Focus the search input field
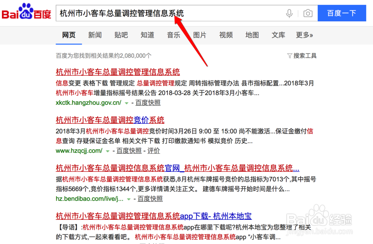The height and width of the screenshot is (244, 373). pos(187,13)
